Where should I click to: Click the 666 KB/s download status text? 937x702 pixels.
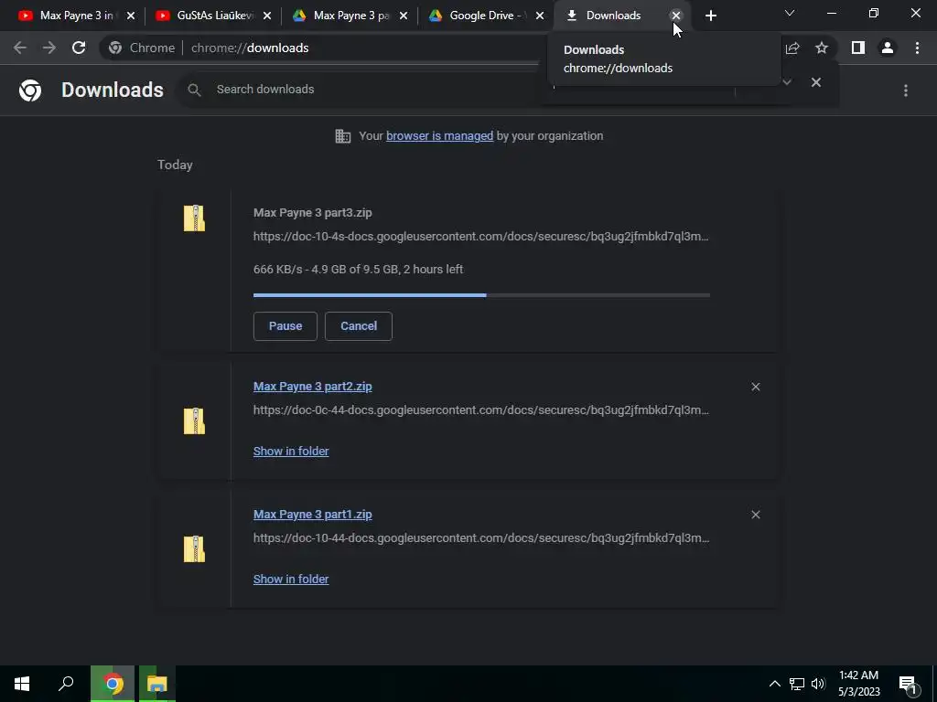click(x=358, y=270)
